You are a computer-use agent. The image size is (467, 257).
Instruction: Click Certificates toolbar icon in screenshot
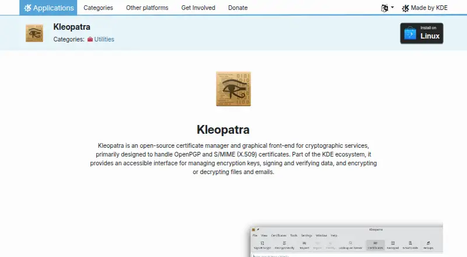375,245
